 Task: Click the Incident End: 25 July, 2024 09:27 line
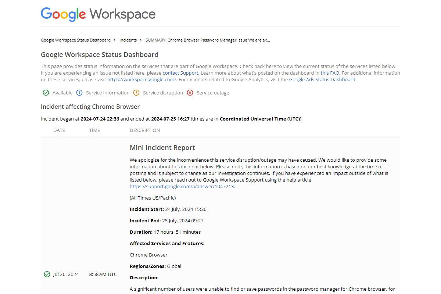click(x=166, y=220)
